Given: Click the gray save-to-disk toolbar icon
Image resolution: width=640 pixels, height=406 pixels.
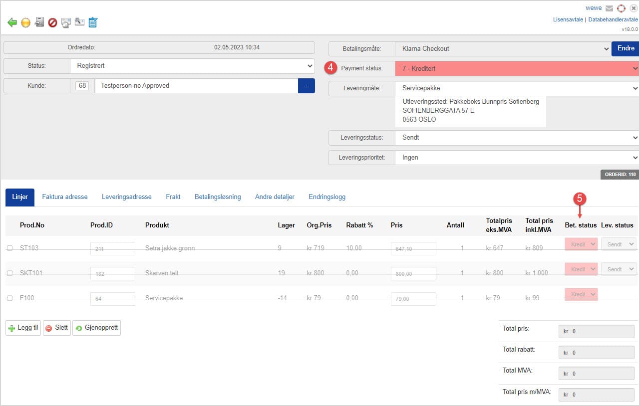Looking at the screenshot, I should point(39,22).
